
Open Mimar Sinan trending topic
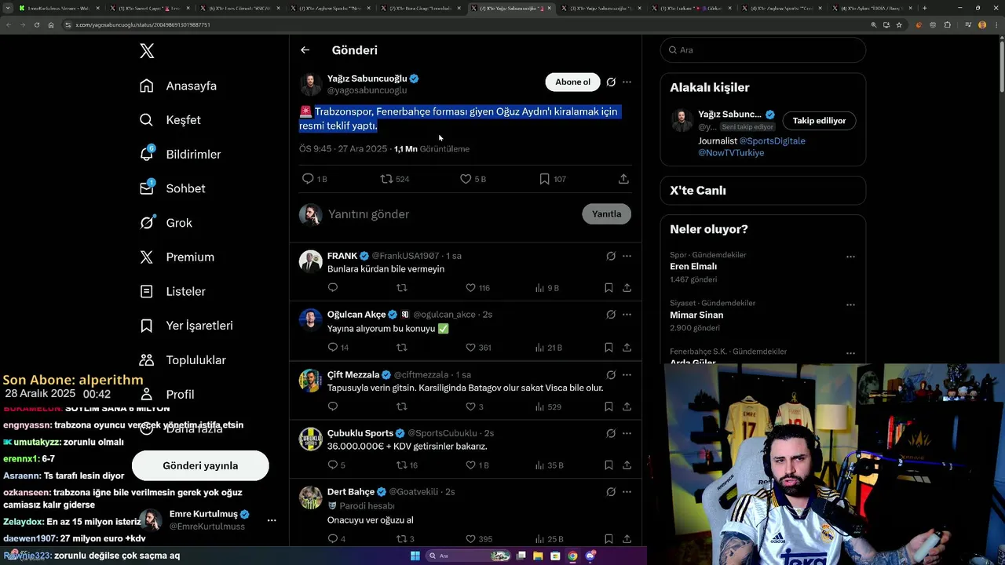(x=696, y=315)
